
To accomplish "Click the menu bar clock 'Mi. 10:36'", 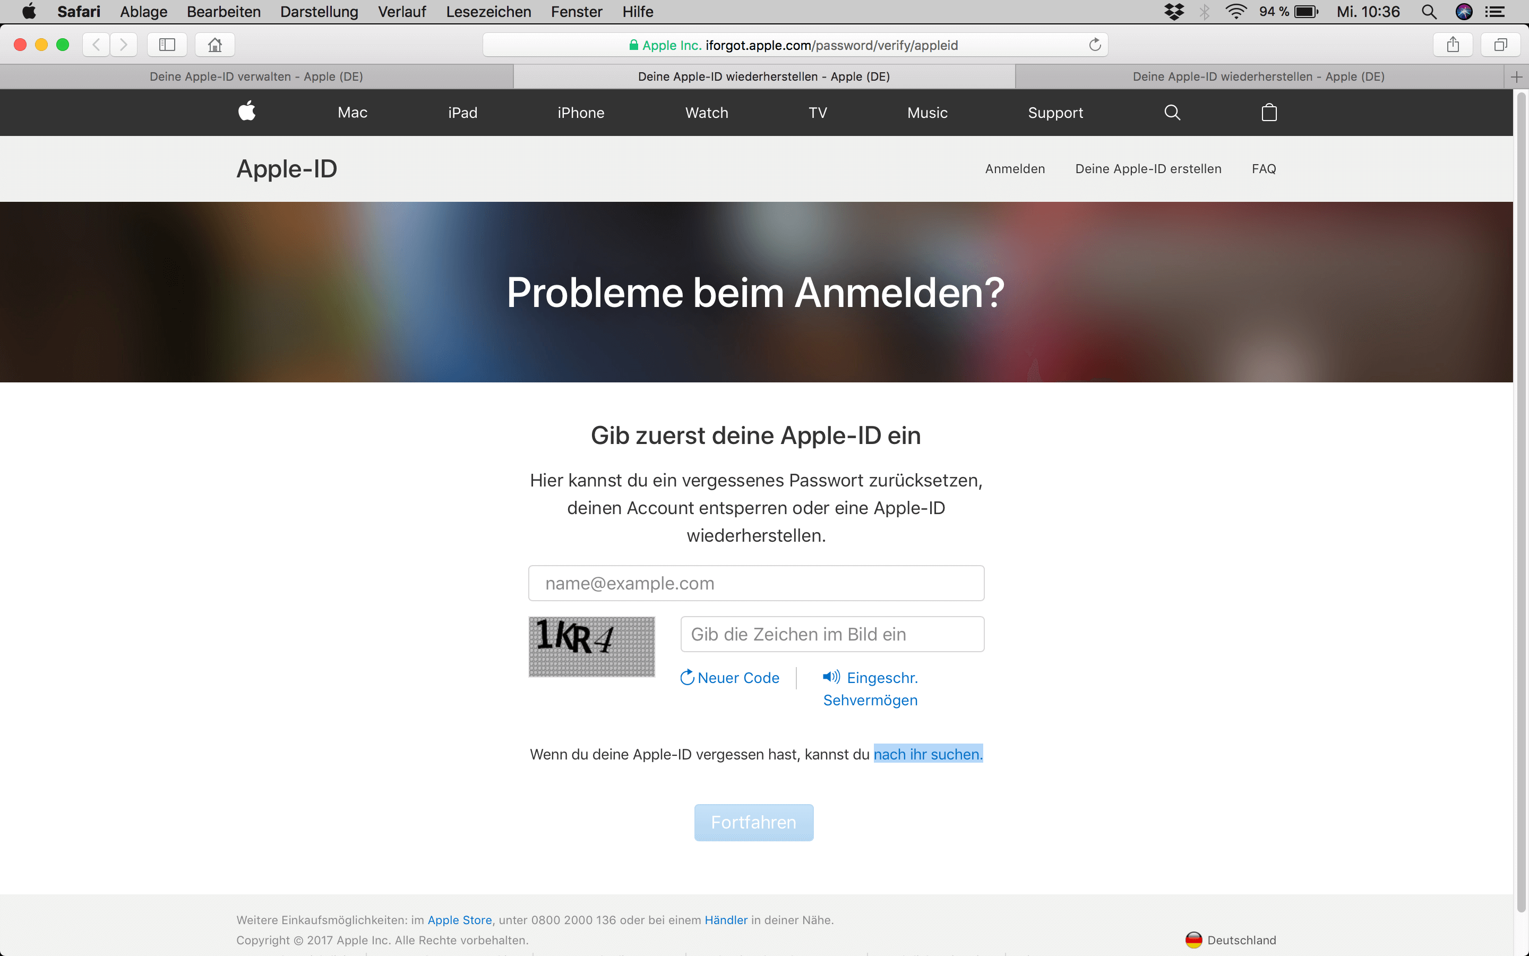I will tap(1368, 11).
